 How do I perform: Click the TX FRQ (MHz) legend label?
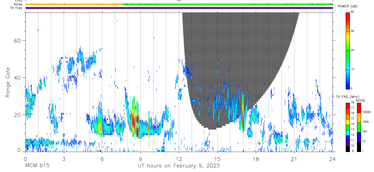tap(347, 97)
